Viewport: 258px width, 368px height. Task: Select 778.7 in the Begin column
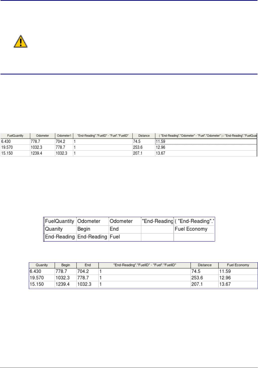[x=61, y=271]
